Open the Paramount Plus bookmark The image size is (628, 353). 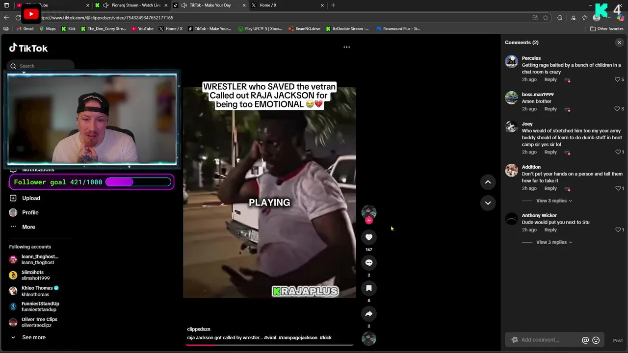pyautogui.click(x=398, y=29)
